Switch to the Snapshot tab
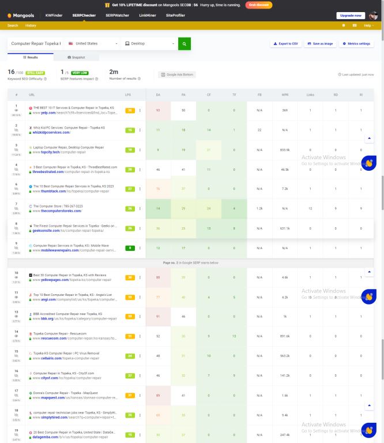384x443 pixels. click(76, 57)
